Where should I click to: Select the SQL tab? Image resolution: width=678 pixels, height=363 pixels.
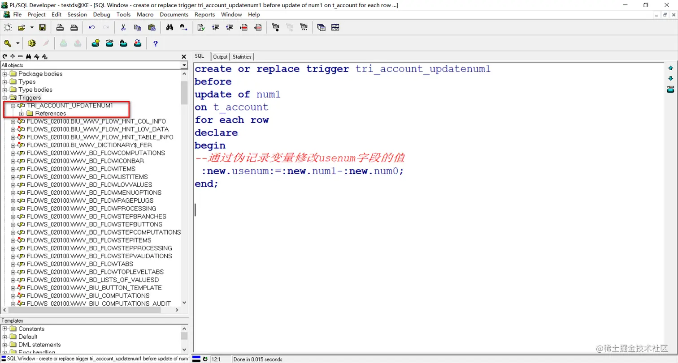(x=200, y=56)
